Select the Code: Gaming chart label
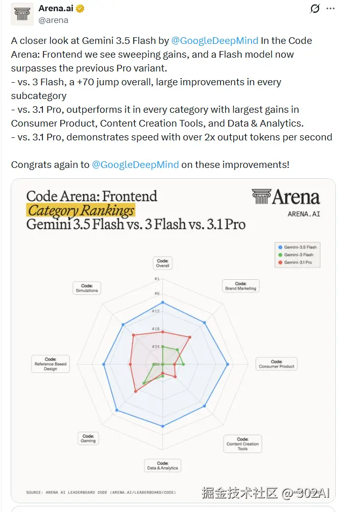 [88, 438]
